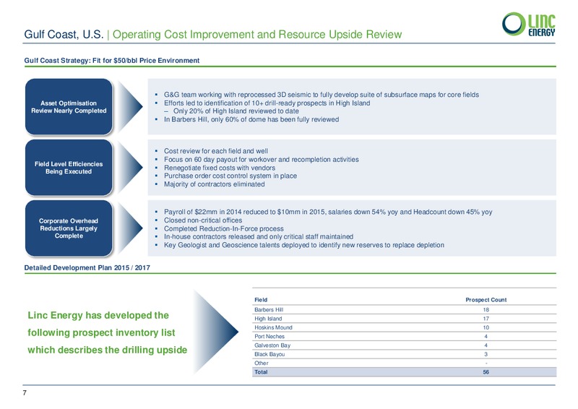Select the 'Galveston Bay' table row label
The width and height of the screenshot is (578, 409).
[x=272, y=345]
